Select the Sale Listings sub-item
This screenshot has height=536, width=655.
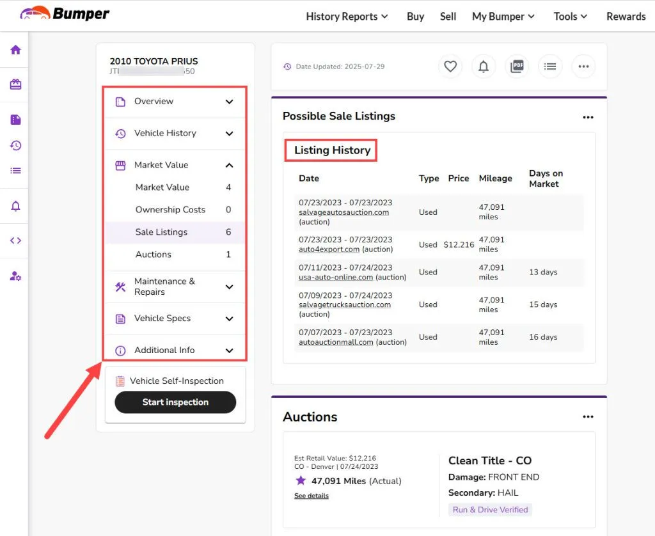175,232
